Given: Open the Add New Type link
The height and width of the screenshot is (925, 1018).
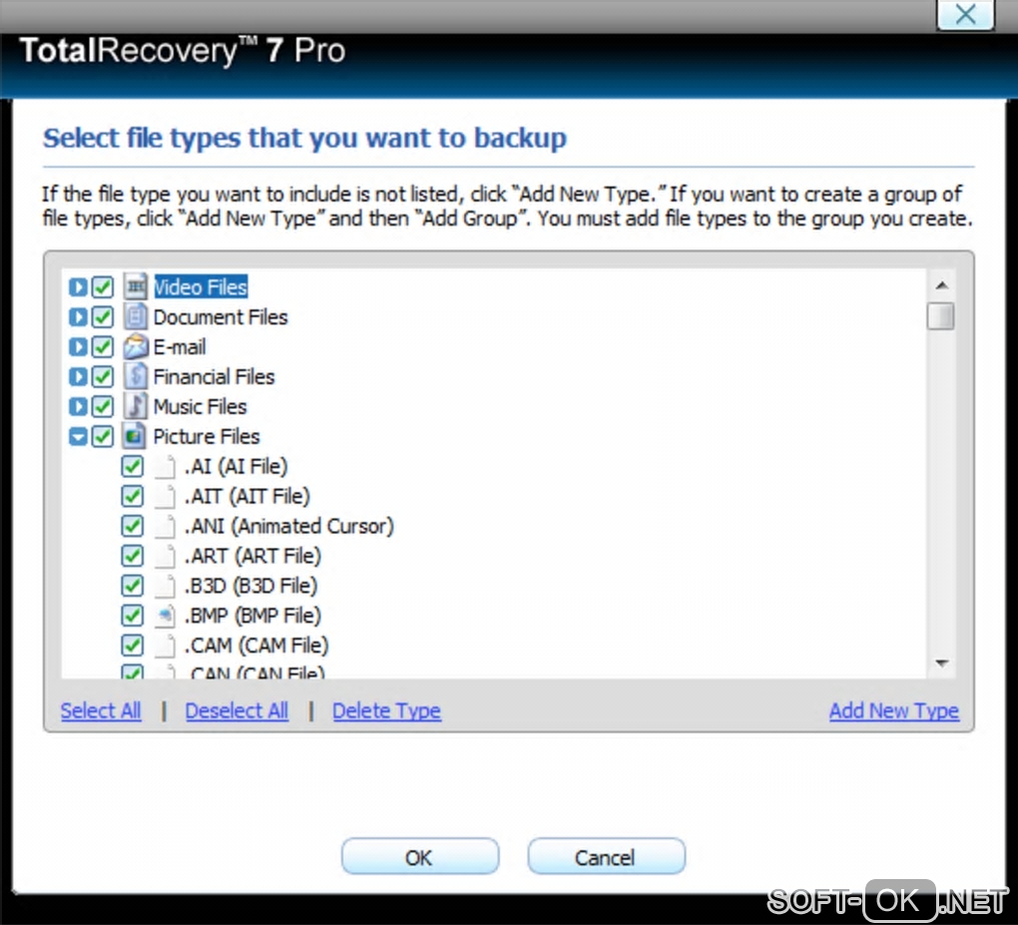Looking at the screenshot, I should pyautogui.click(x=893, y=710).
